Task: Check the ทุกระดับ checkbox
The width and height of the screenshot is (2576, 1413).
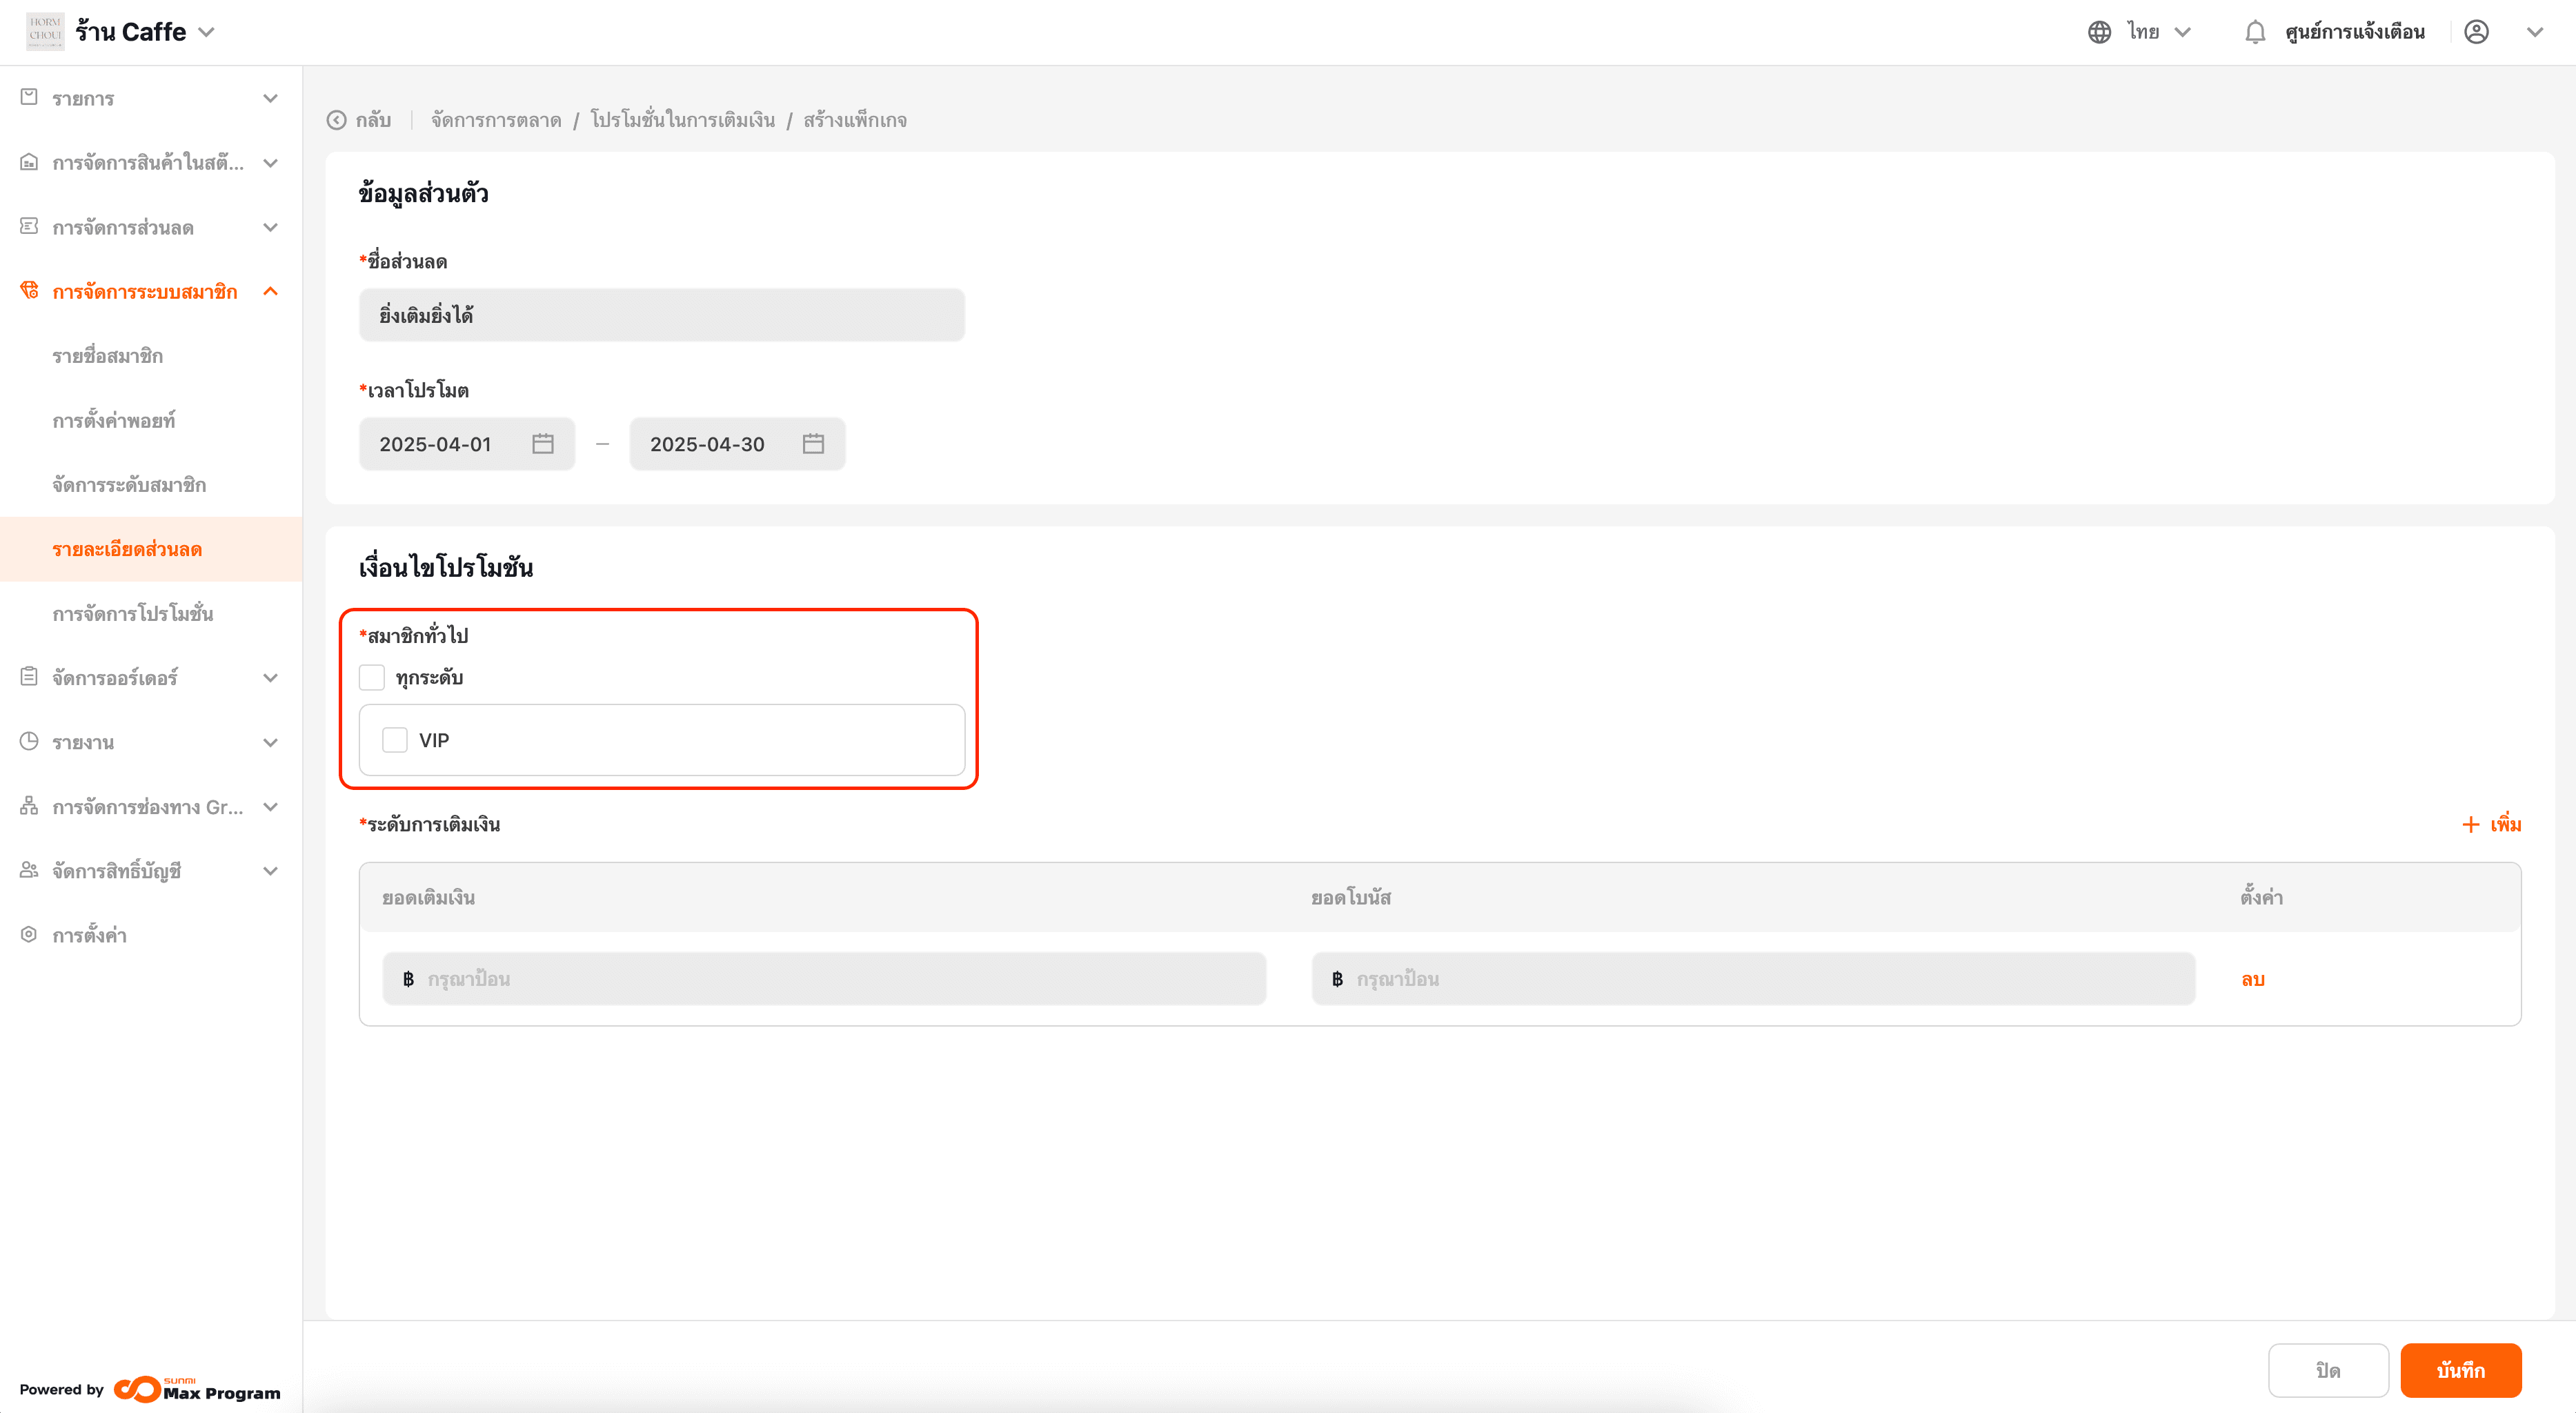Action: [x=372, y=678]
